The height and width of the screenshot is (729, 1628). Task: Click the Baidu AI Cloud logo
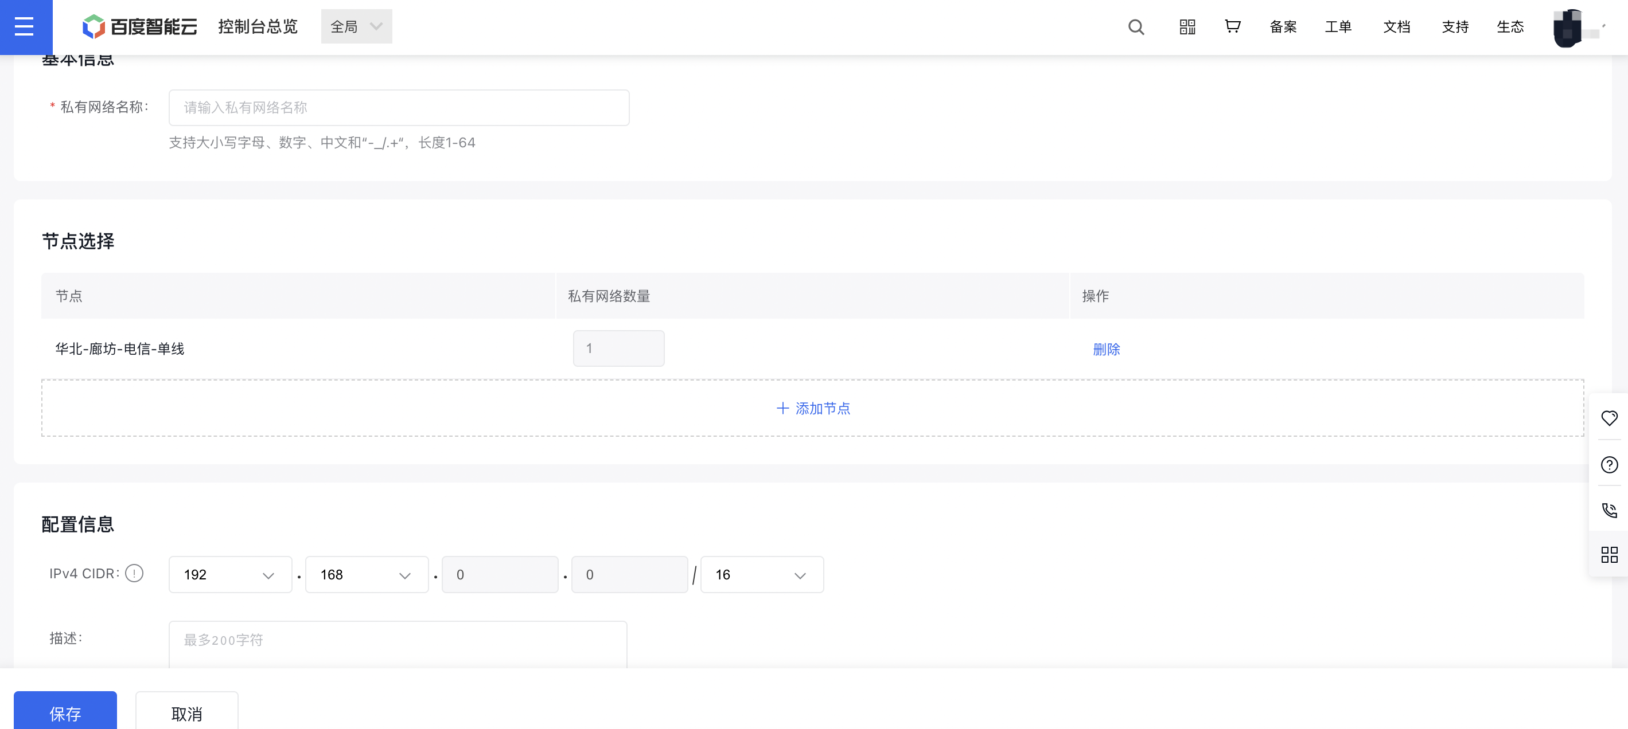coord(139,26)
